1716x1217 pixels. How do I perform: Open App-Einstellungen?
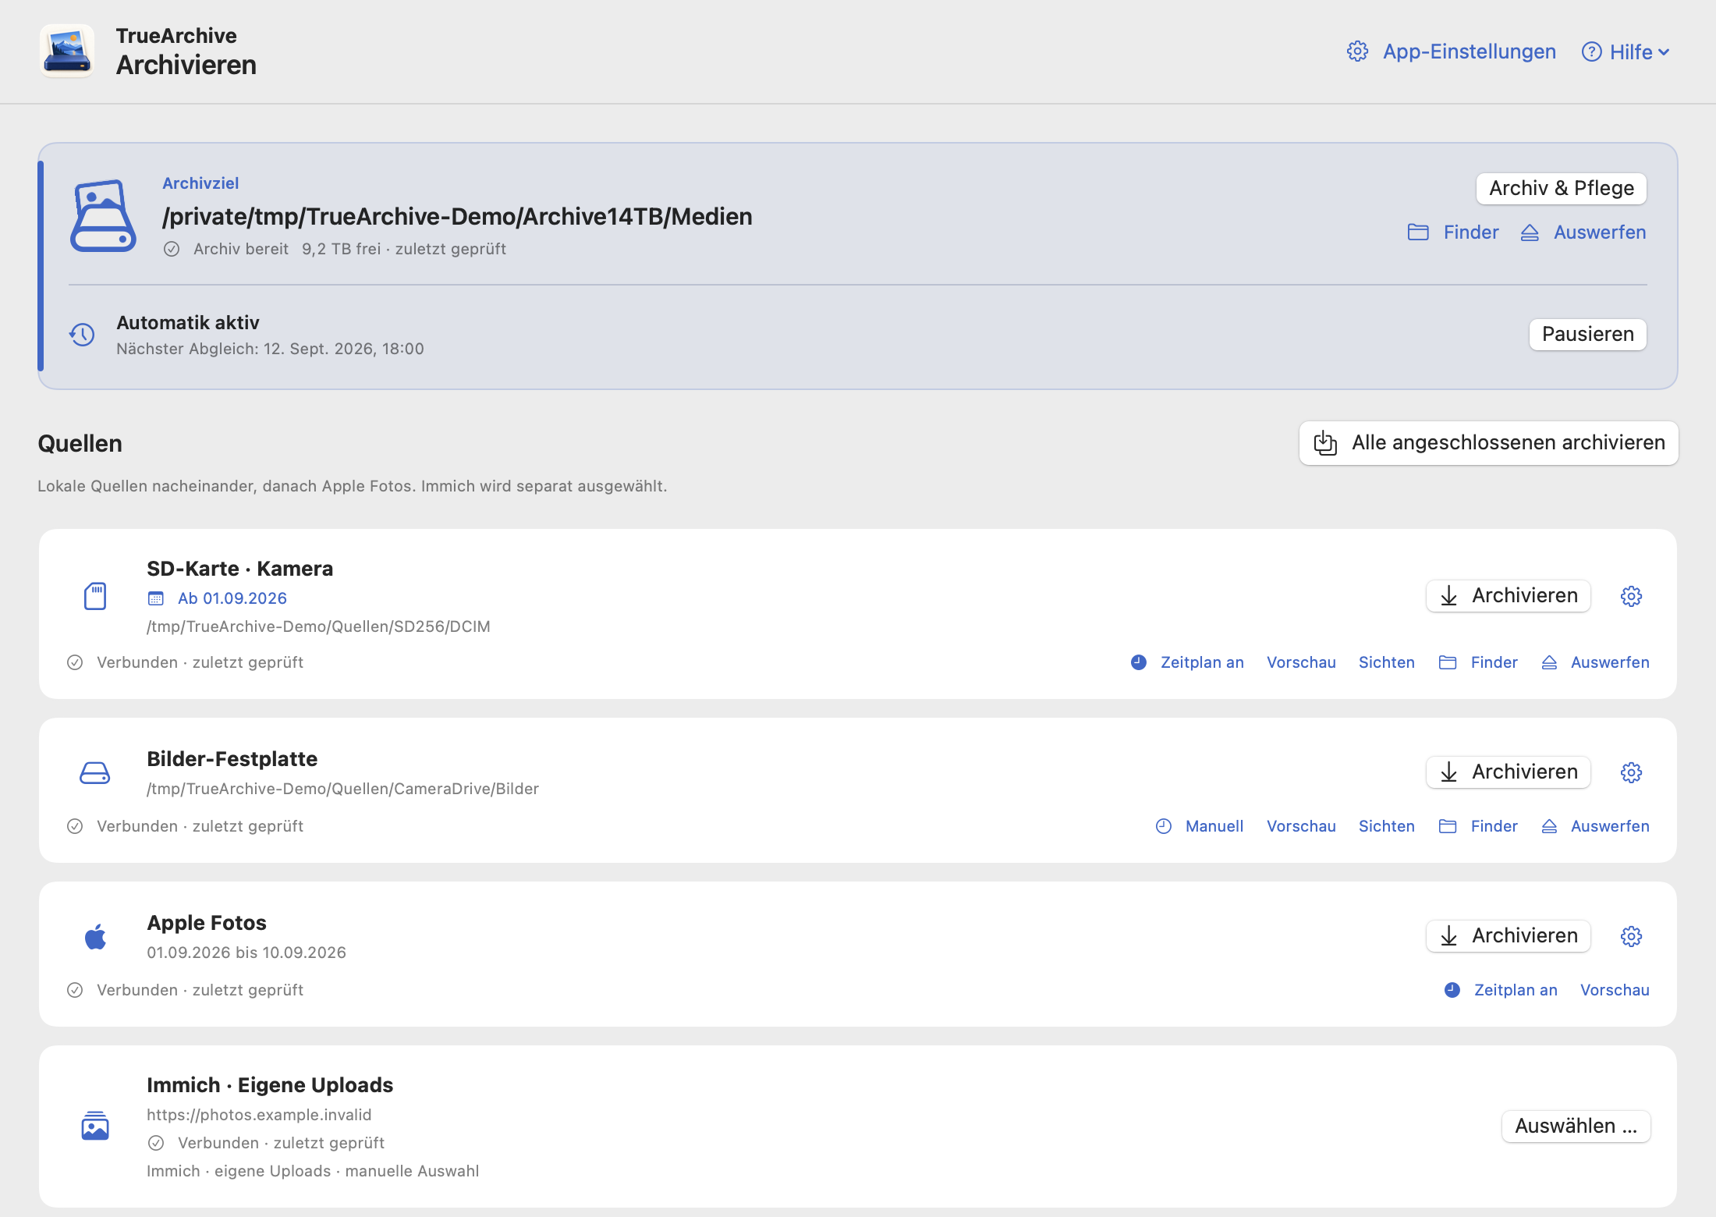1452,51
